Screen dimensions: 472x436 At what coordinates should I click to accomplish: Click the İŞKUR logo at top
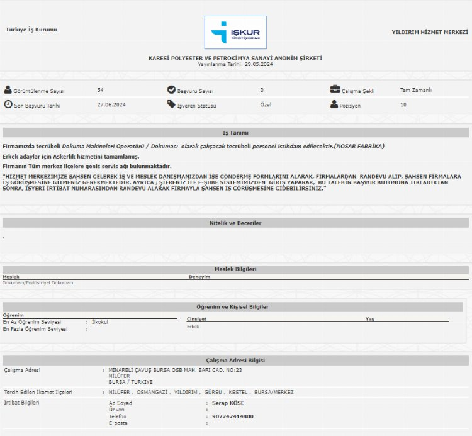[x=235, y=33]
